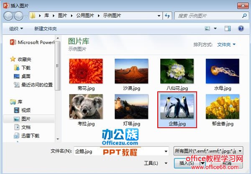The height and width of the screenshot is (174, 251).
Task: Click the change view icon
Action: [207, 28]
